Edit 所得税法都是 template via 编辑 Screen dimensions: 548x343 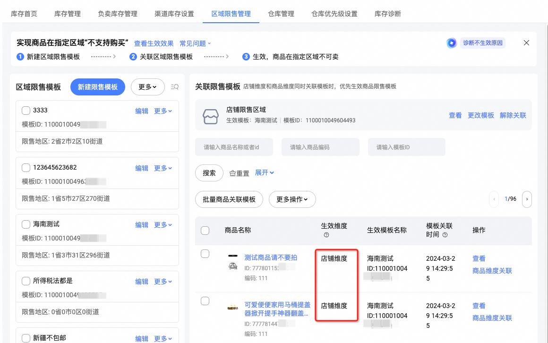[x=142, y=282]
